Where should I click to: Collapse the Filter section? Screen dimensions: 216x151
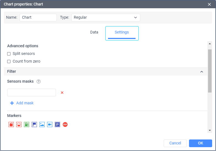click(201, 72)
